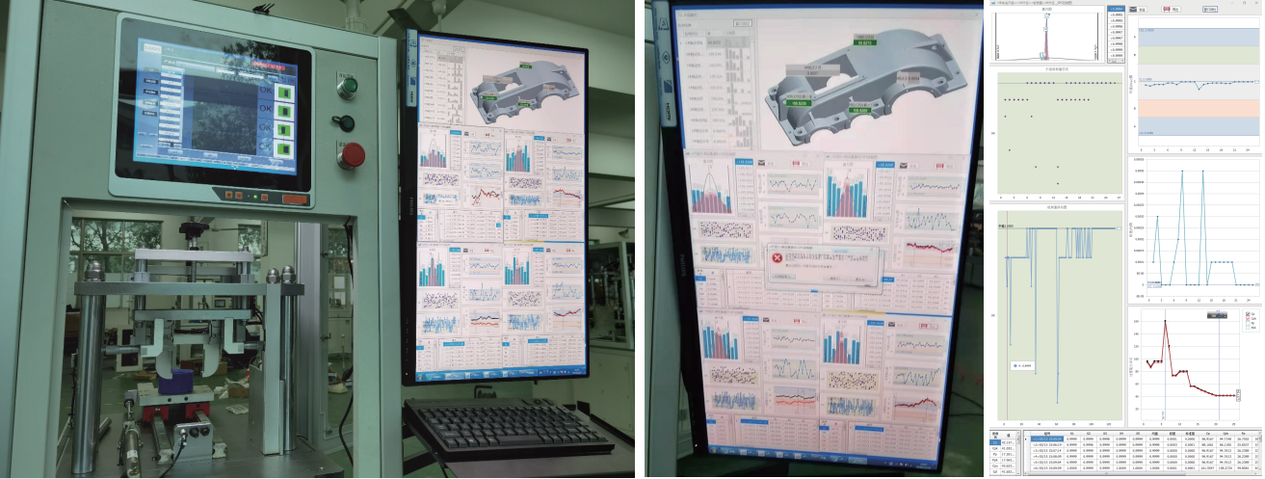Click the Cp column header in data table
Viewport: 1265px width, 479px height.
pos(1208,434)
